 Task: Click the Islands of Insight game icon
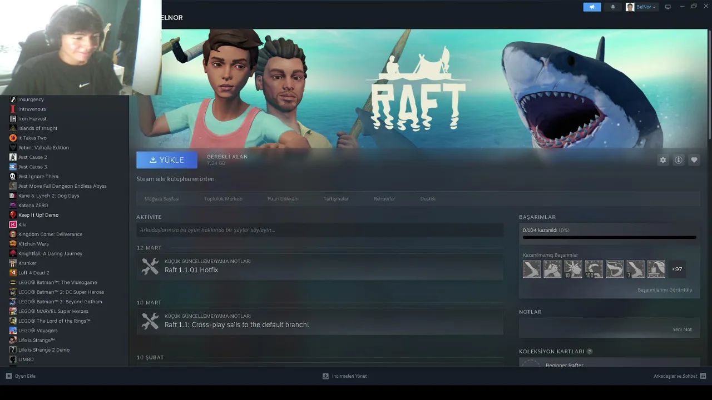click(13, 128)
